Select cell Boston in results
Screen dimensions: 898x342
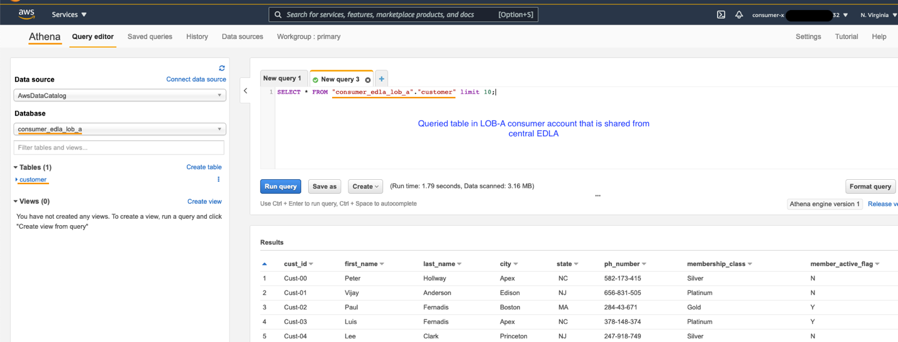(x=510, y=307)
